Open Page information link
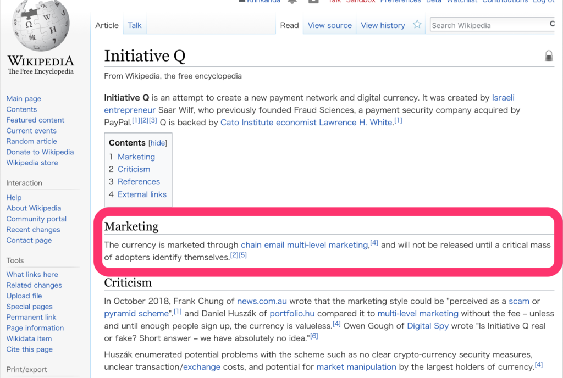563x378 pixels. coord(35,328)
